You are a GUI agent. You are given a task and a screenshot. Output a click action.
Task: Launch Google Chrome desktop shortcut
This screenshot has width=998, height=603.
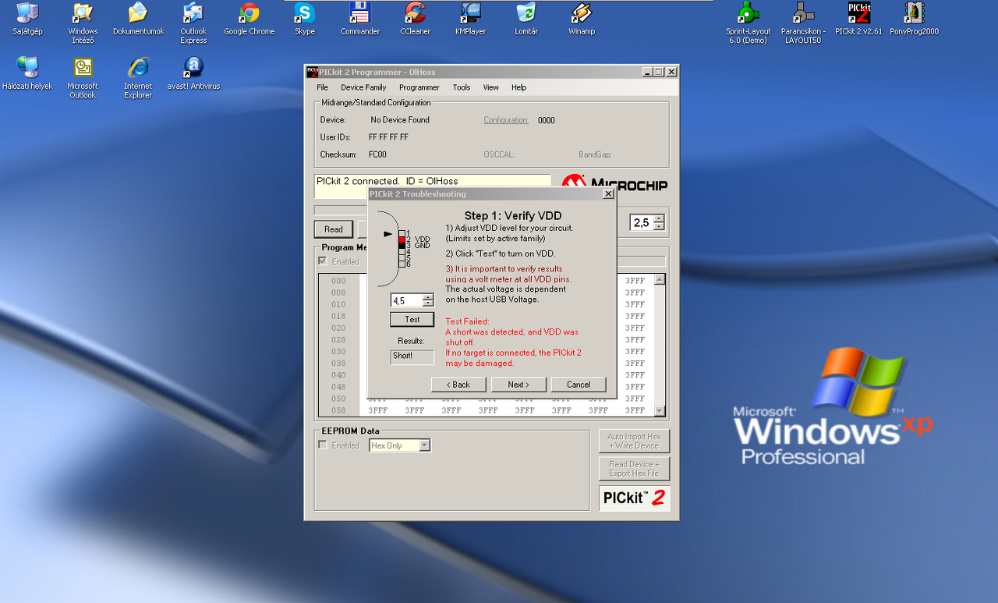(x=249, y=19)
